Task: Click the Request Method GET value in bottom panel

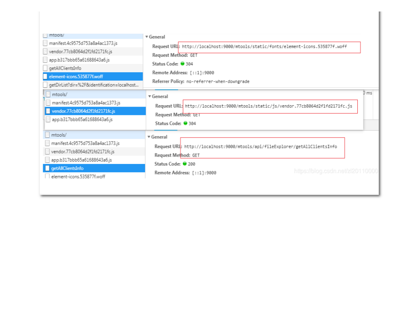Action: point(196,155)
